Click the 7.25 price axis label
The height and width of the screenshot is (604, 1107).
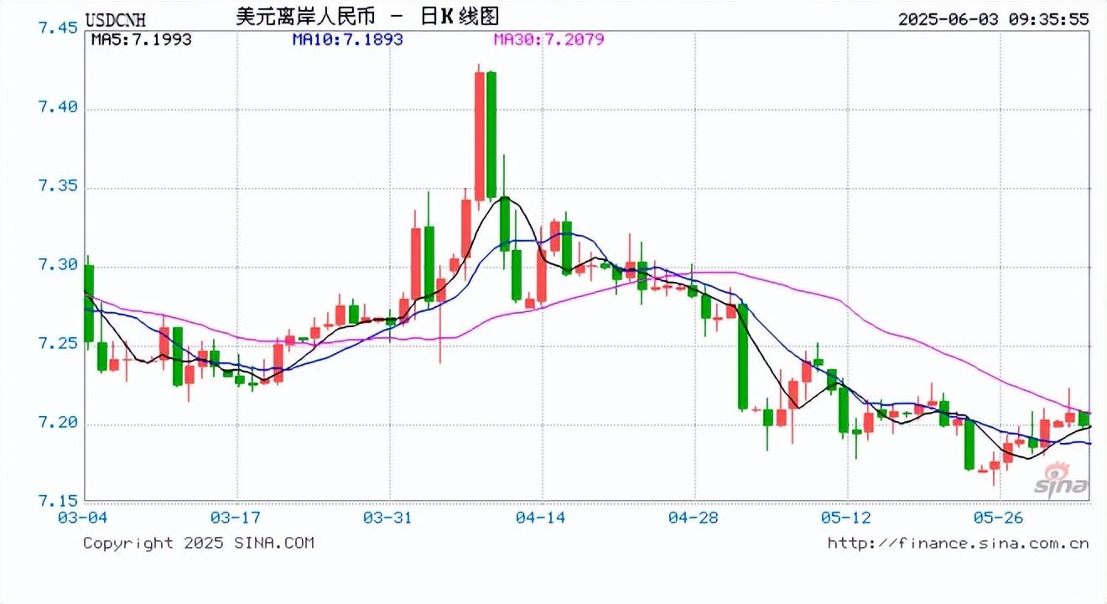pos(59,344)
